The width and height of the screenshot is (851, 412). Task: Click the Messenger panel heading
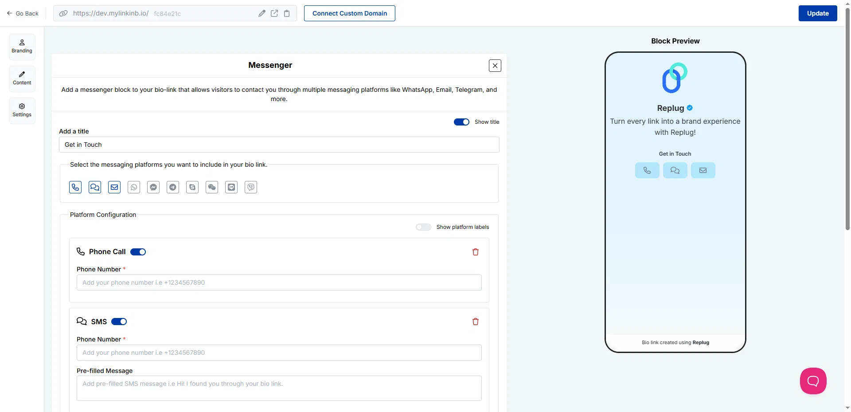click(270, 65)
